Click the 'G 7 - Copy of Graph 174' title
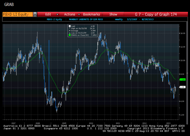 click(x=156, y=14)
